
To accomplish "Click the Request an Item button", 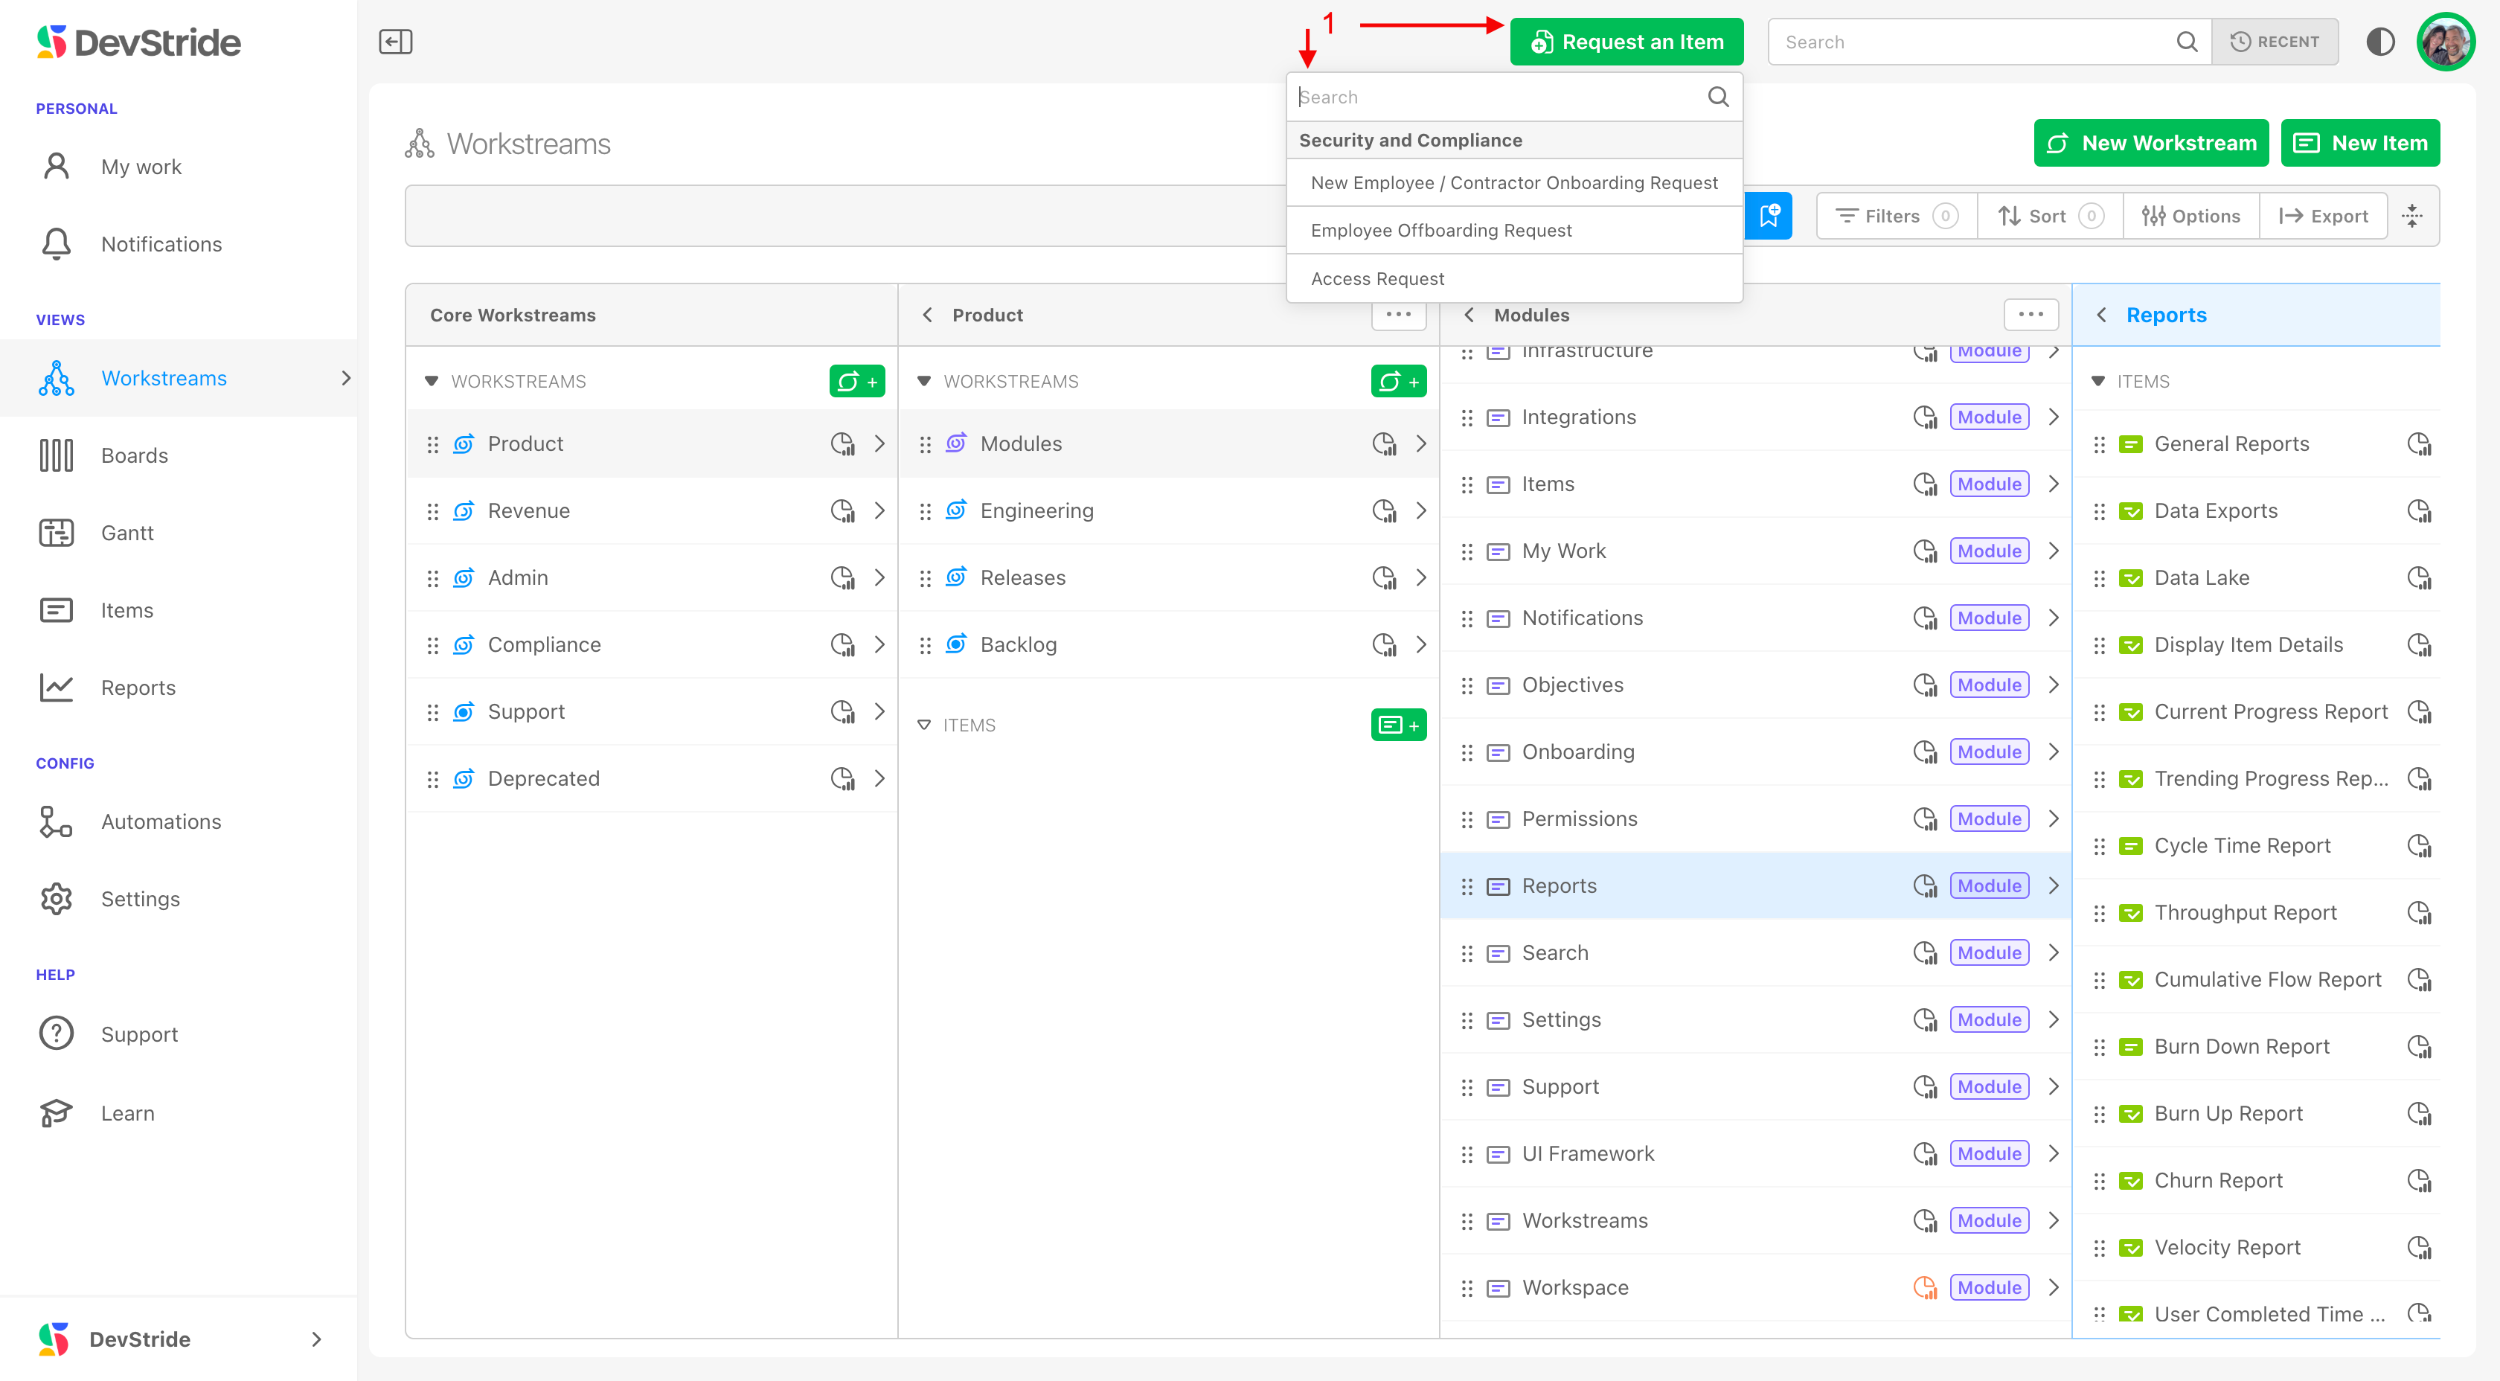I will tap(1626, 42).
